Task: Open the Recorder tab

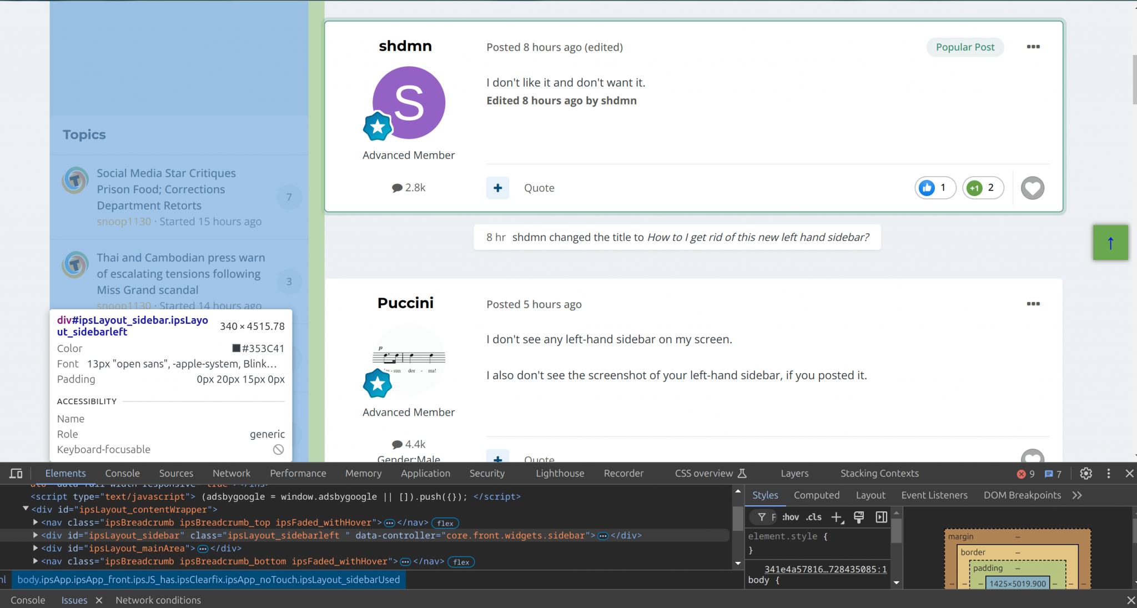Action: (623, 474)
